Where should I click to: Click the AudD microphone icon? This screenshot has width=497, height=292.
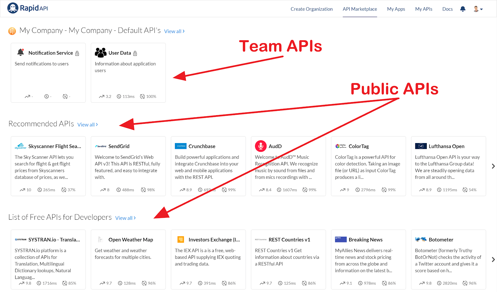[x=261, y=146]
